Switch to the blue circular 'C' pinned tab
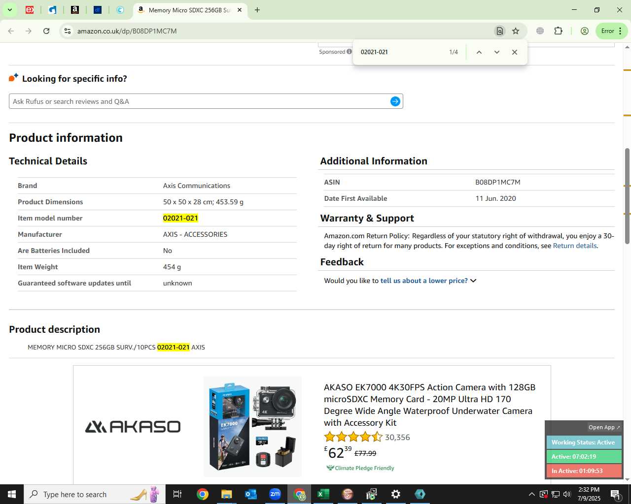Screen dimensions: 631x504 pyautogui.click(x=120, y=10)
